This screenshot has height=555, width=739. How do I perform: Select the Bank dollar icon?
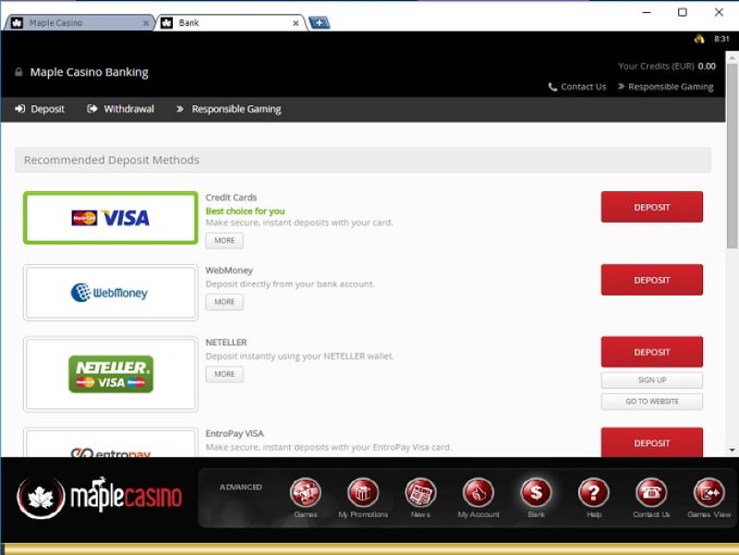click(x=536, y=493)
